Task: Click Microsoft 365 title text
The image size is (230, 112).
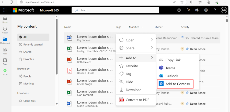Action: click(x=49, y=10)
